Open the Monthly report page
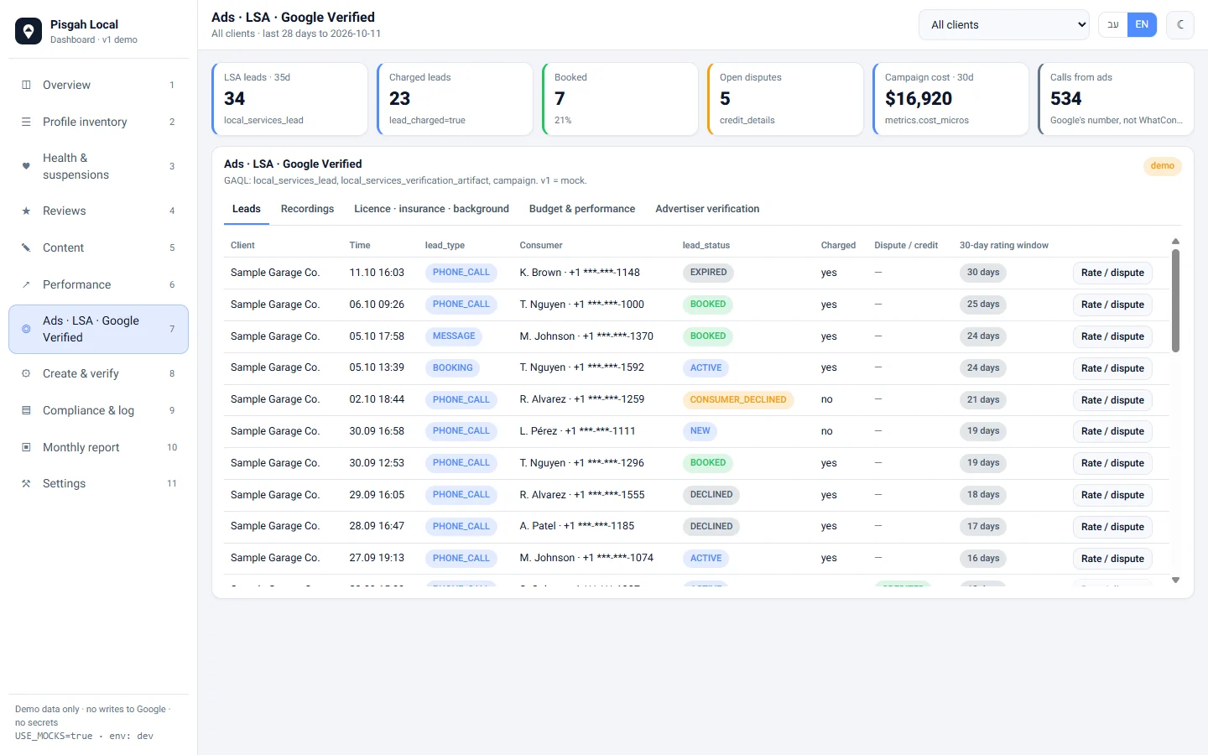Image resolution: width=1208 pixels, height=755 pixels. pos(98,447)
